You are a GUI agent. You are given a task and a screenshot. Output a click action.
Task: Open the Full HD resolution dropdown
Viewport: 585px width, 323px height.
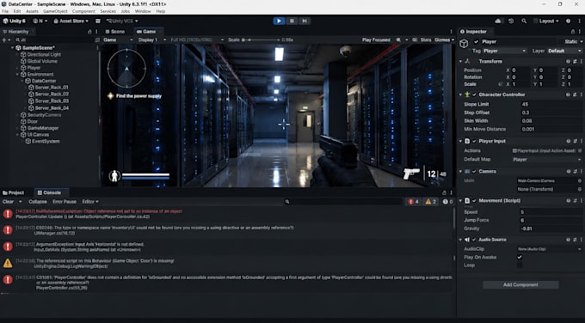click(197, 40)
